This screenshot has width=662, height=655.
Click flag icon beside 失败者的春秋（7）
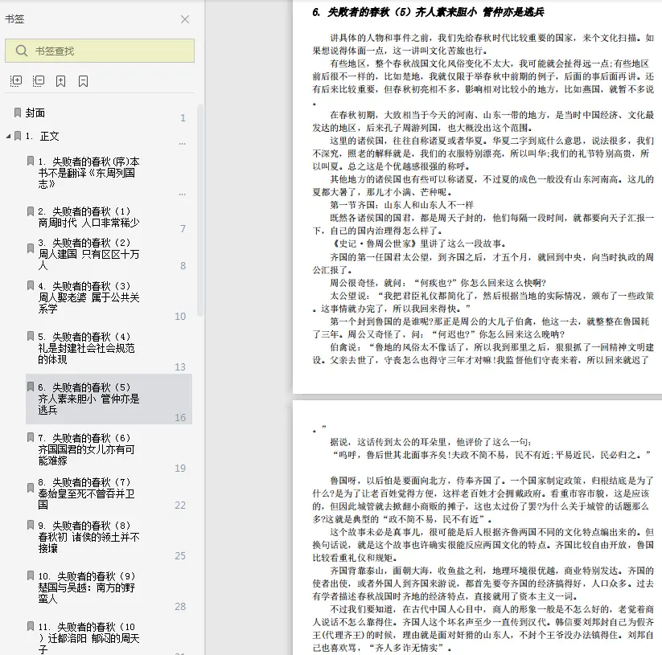(x=31, y=488)
